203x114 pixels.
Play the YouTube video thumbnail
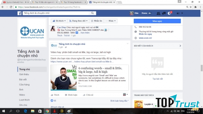click(63, 78)
